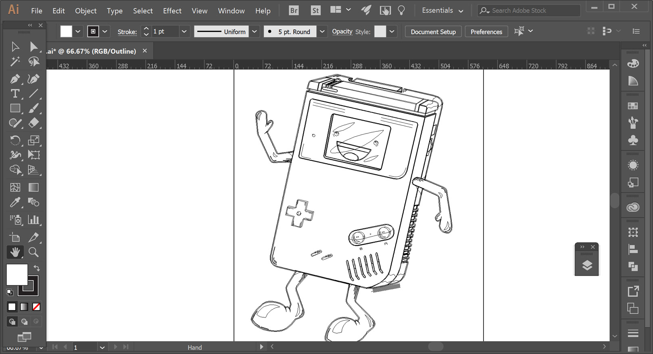The height and width of the screenshot is (354, 653).
Task: Select the Zoom tool
Action: 34,252
